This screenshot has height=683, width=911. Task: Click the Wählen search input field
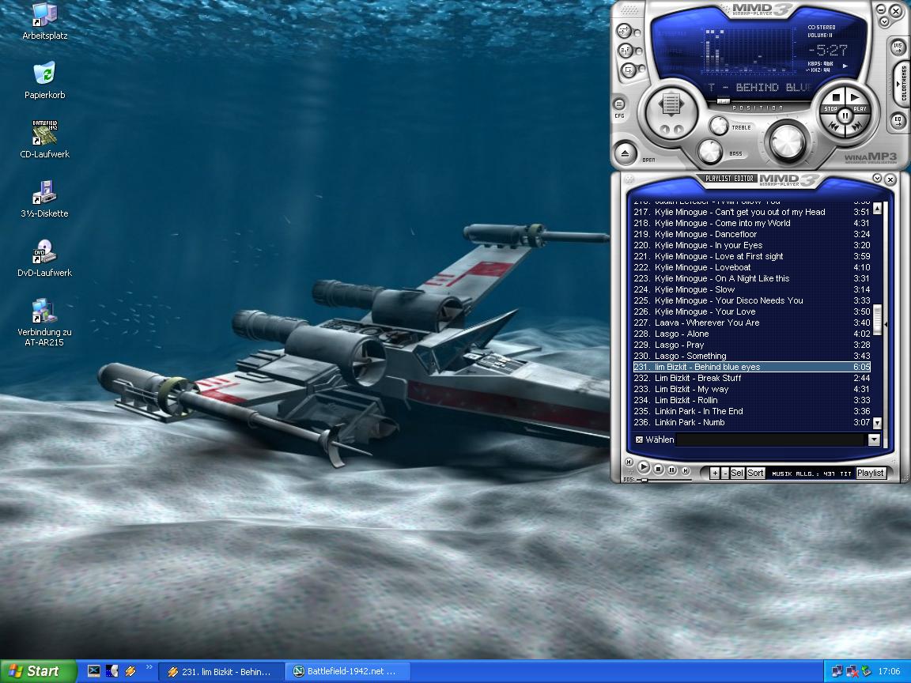[772, 440]
